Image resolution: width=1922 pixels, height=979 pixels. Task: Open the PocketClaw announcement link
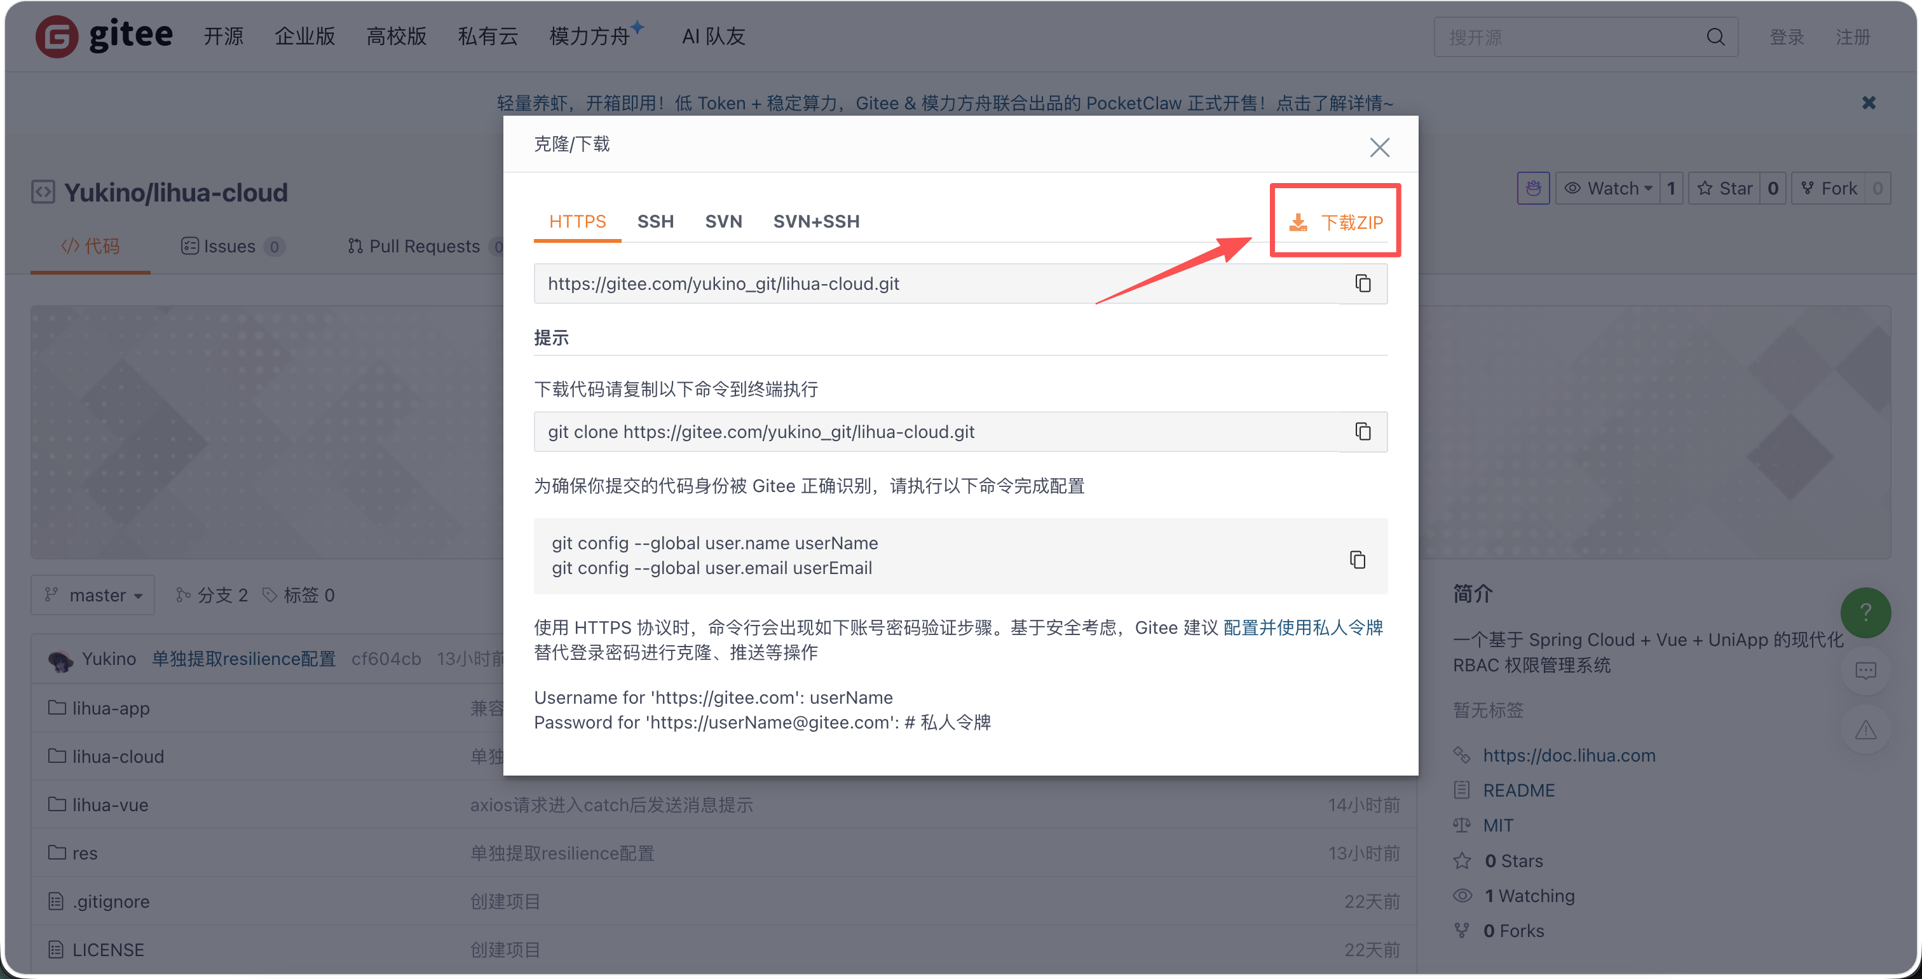[944, 103]
